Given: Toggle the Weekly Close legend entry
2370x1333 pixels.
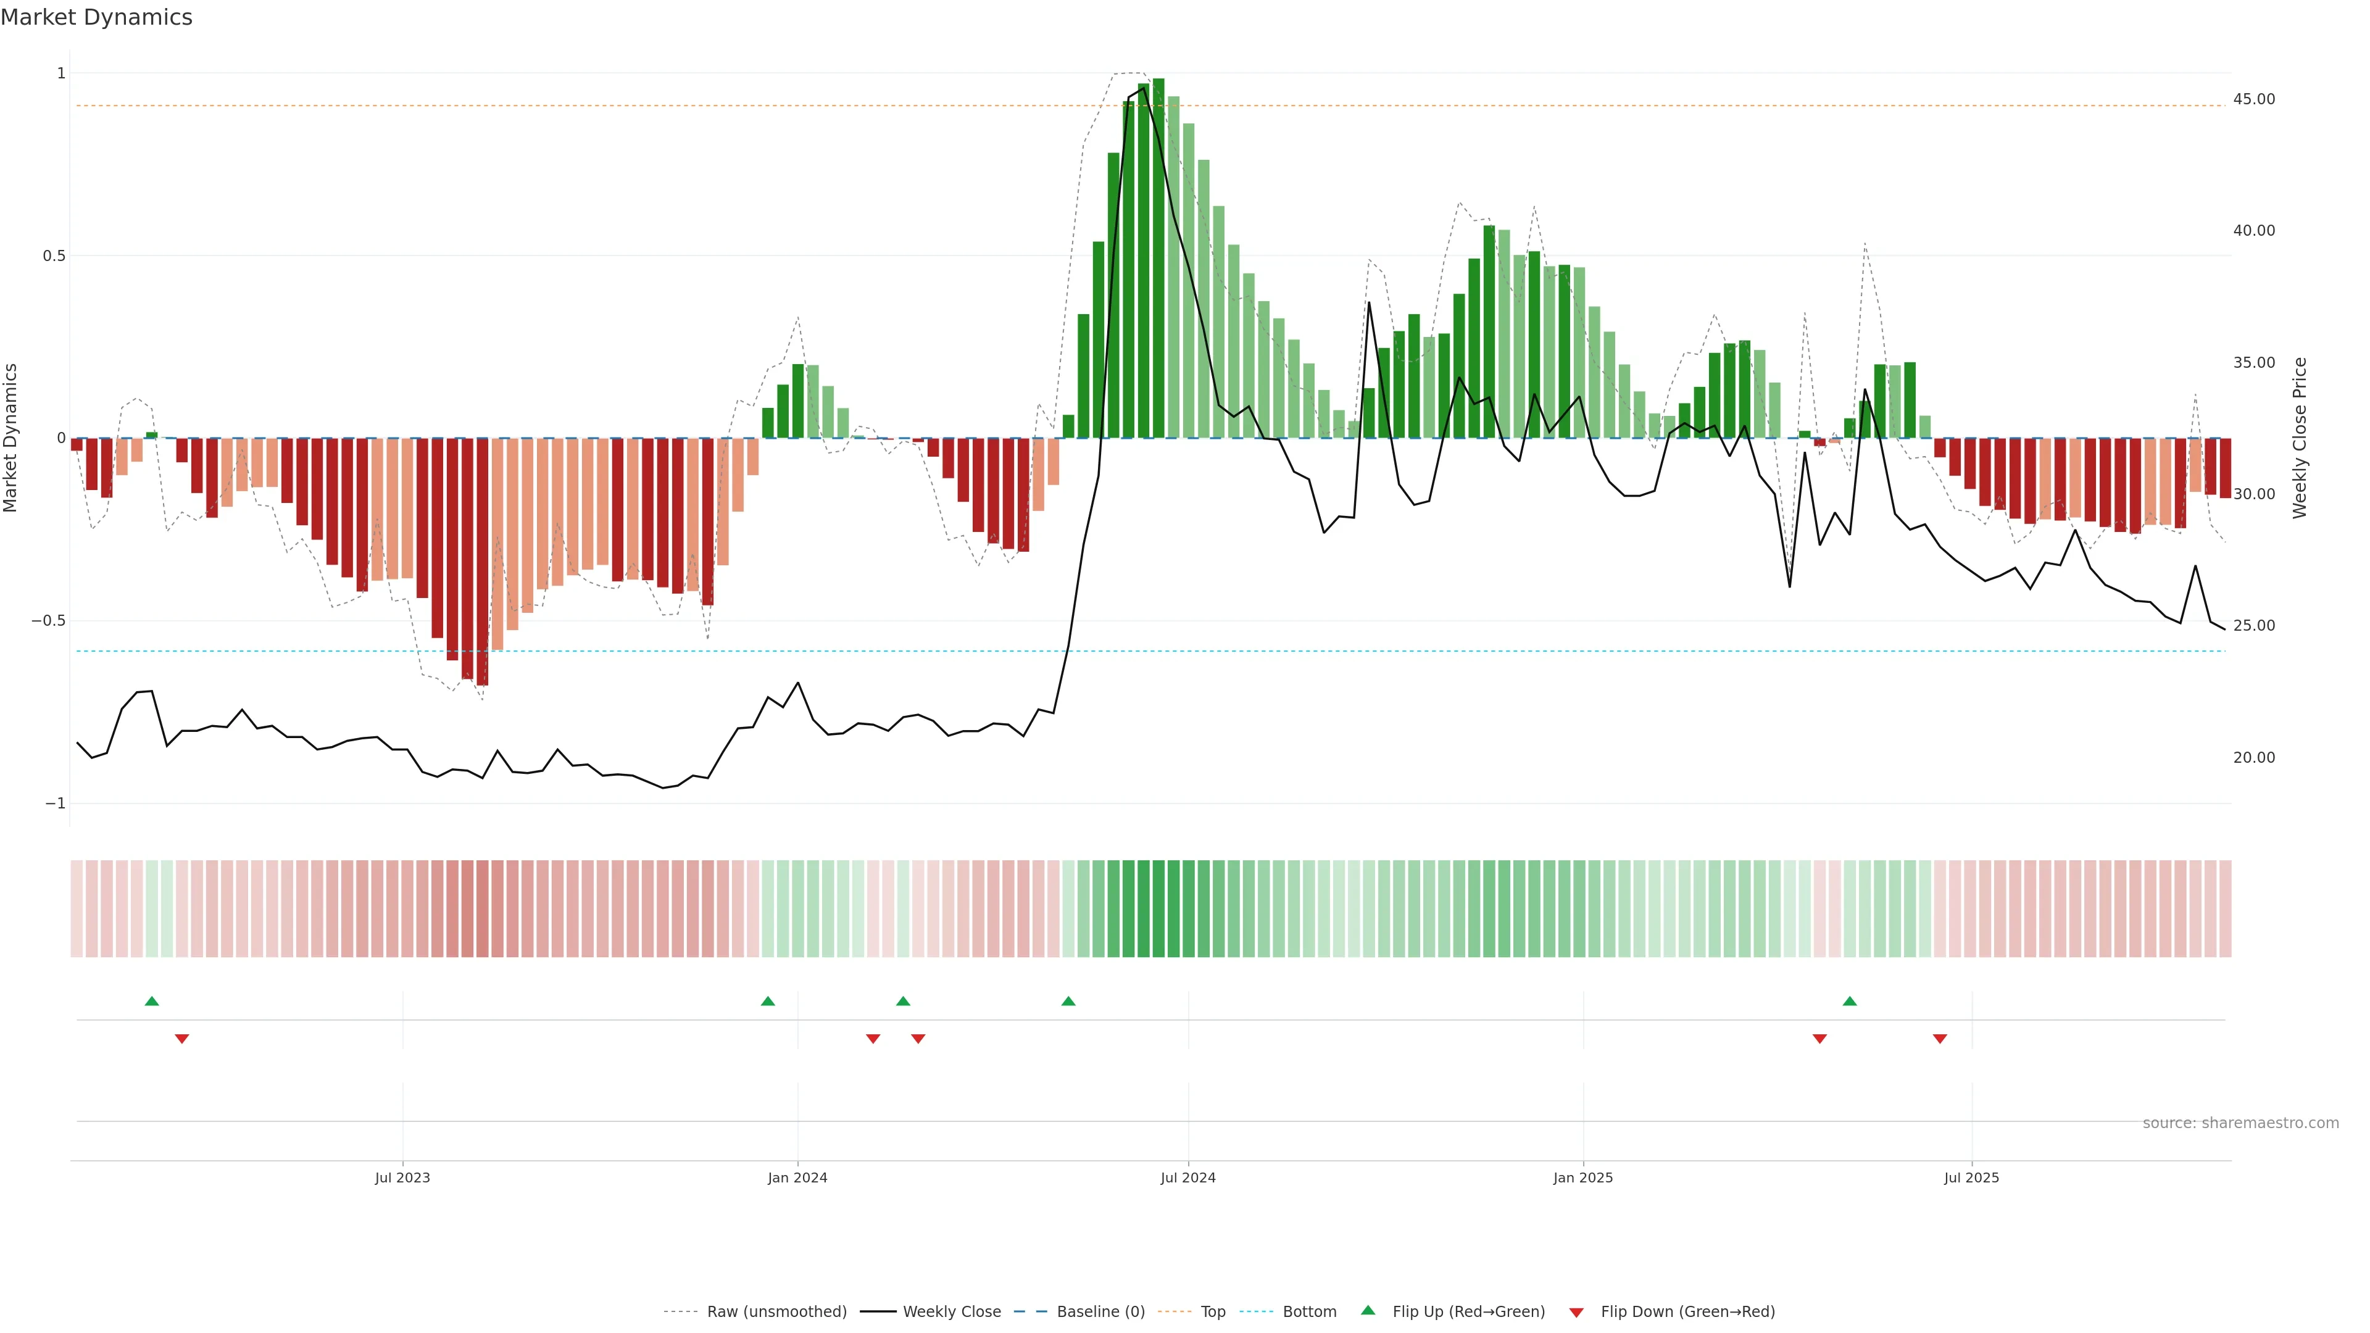Looking at the screenshot, I should click(951, 1312).
